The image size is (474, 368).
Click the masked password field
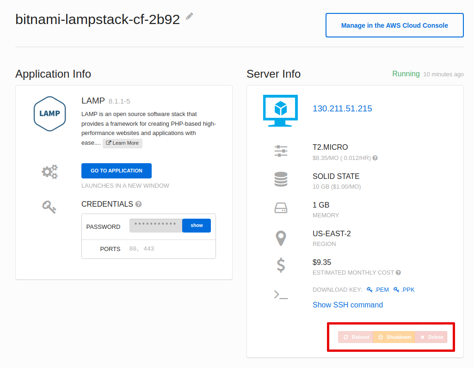pos(156,226)
